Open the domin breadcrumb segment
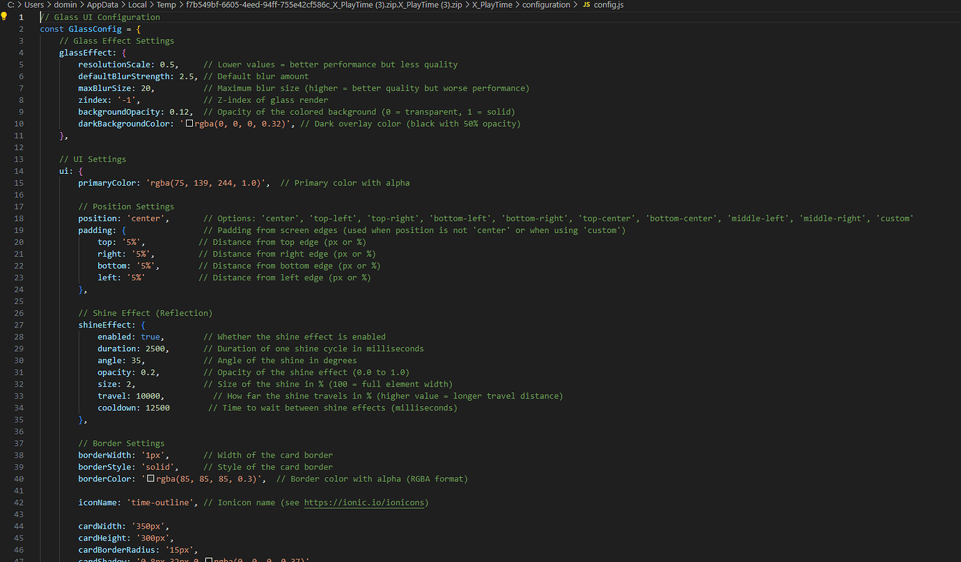The width and height of the screenshot is (961, 562). point(65,5)
